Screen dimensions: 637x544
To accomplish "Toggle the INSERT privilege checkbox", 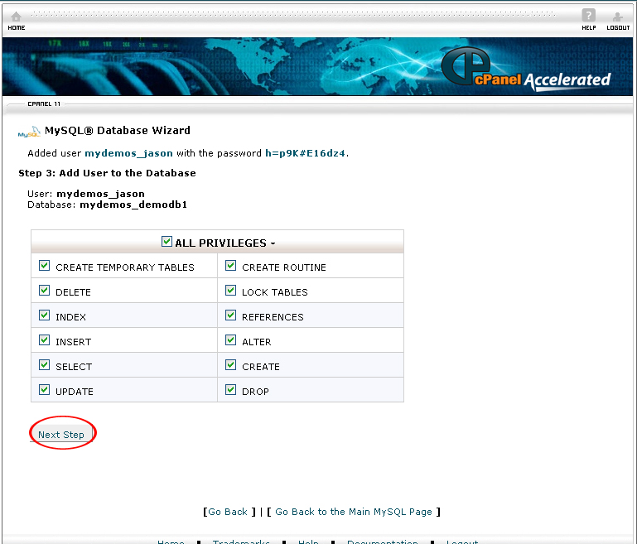I will click(x=44, y=339).
